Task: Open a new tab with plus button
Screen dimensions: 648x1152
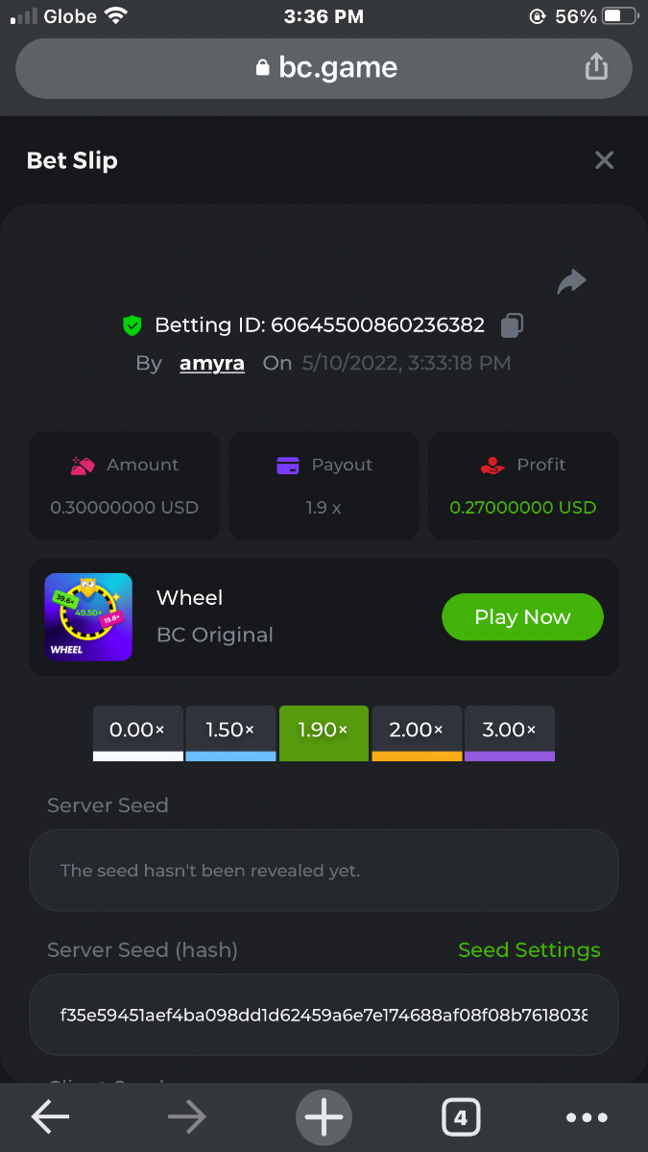Action: coord(324,1117)
